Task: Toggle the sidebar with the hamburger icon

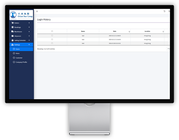Action: pyautogui.click(x=37, y=11)
